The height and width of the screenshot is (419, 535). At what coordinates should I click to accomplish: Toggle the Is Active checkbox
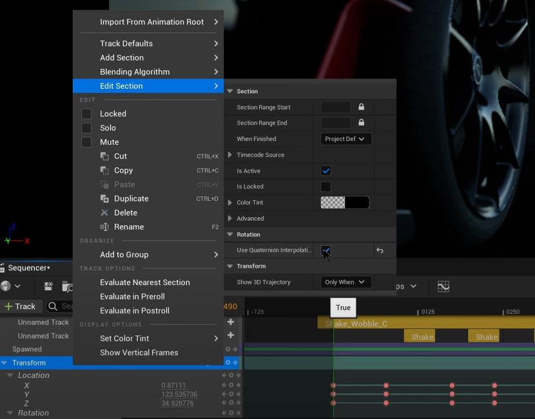coord(326,171)
